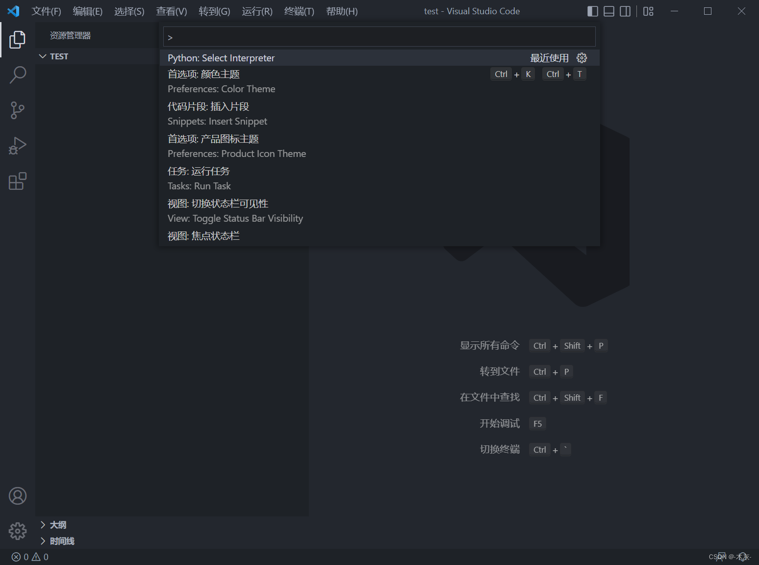
Task: Select 视图: 焦点状态栏 command
Action: [x=379, y=236]
